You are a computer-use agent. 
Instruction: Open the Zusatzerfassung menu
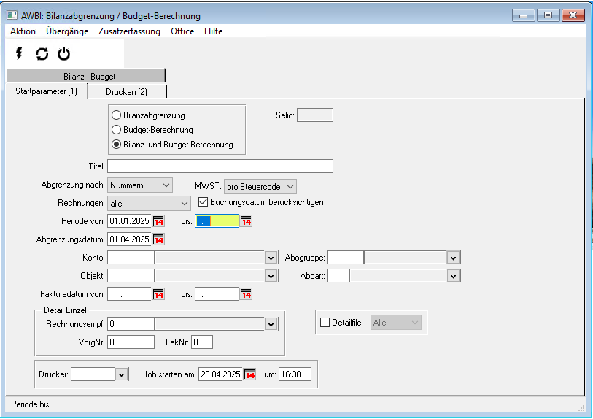(x=129, y=31)
